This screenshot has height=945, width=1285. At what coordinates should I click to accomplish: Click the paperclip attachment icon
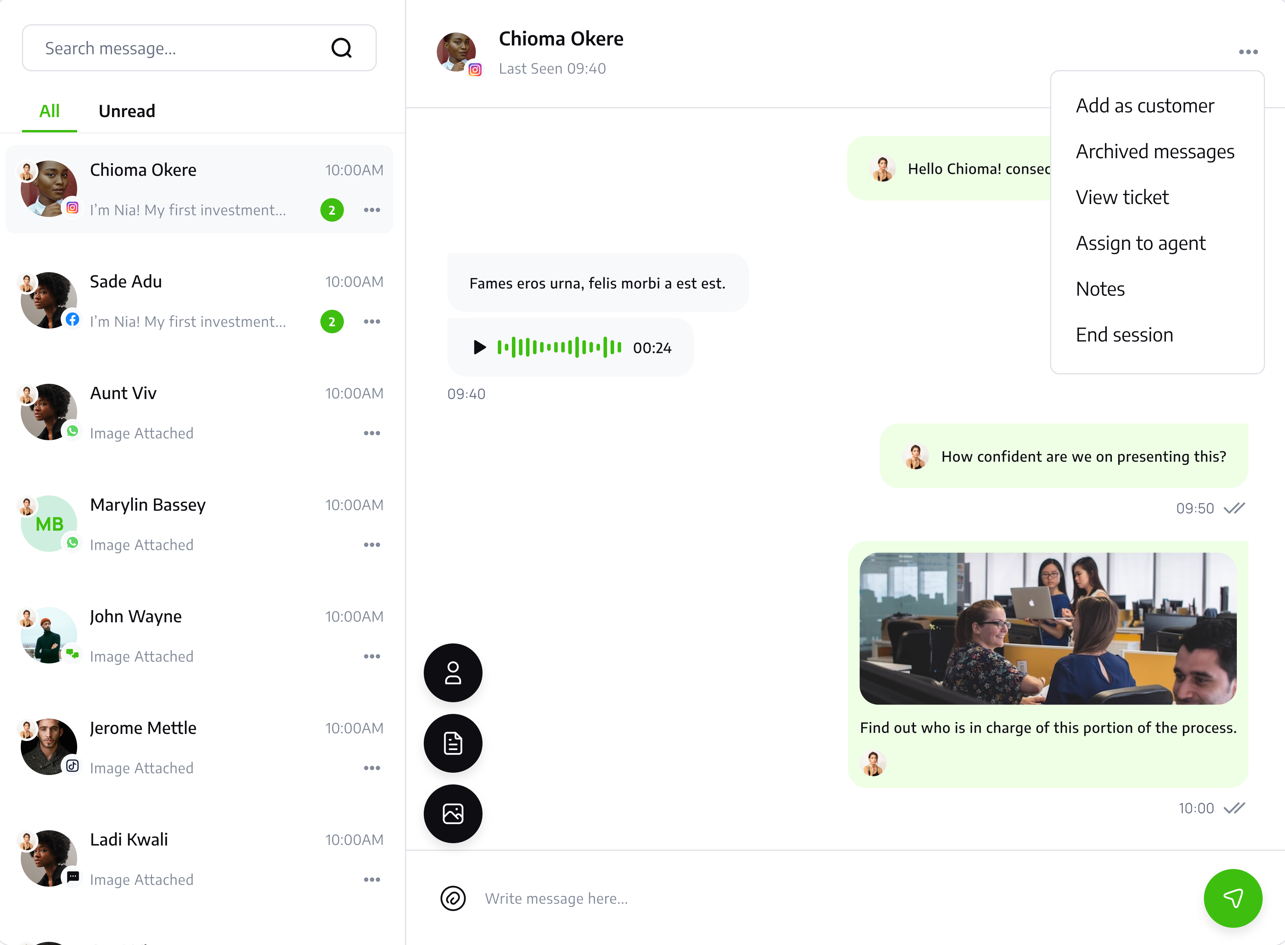coord(453,898)
